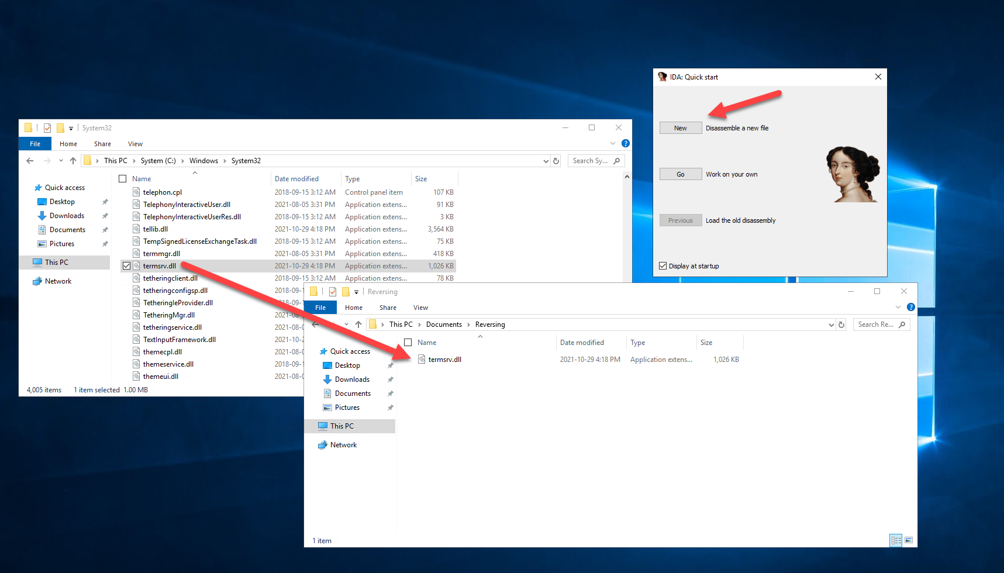Screen dimensions: 1004x573
Task: Open the View tab in System32 window
Action: [135, 144]
